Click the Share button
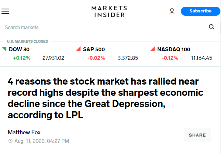Screen dimensions: 221x154 (197, 135)
